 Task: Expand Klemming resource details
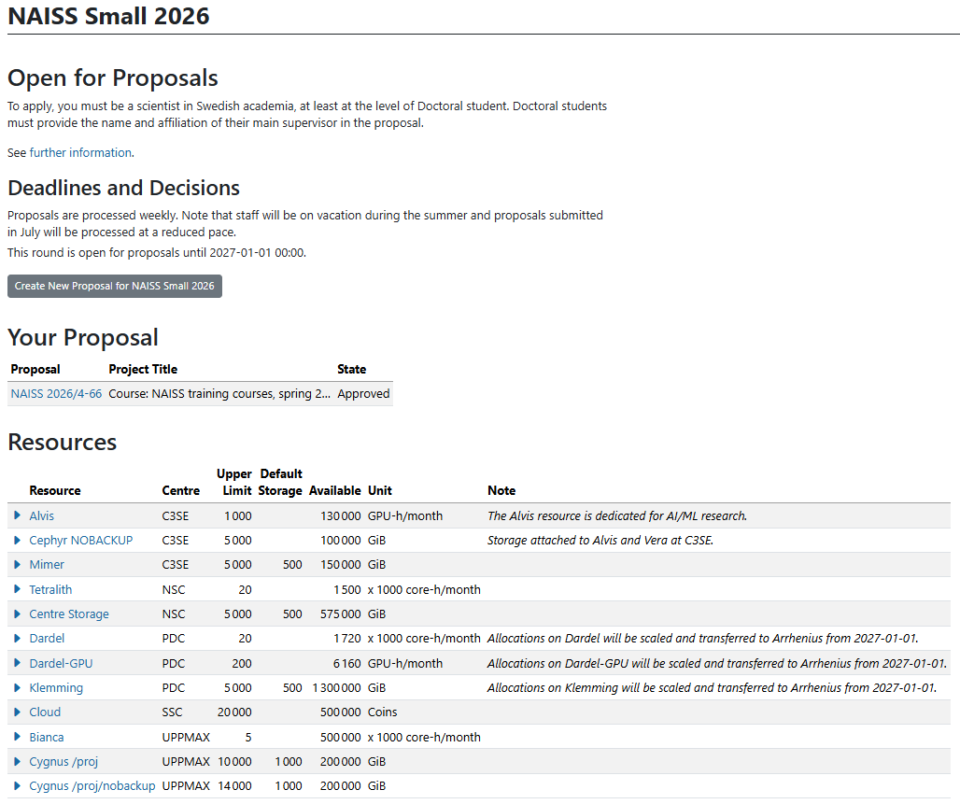(x=17, y=687)
